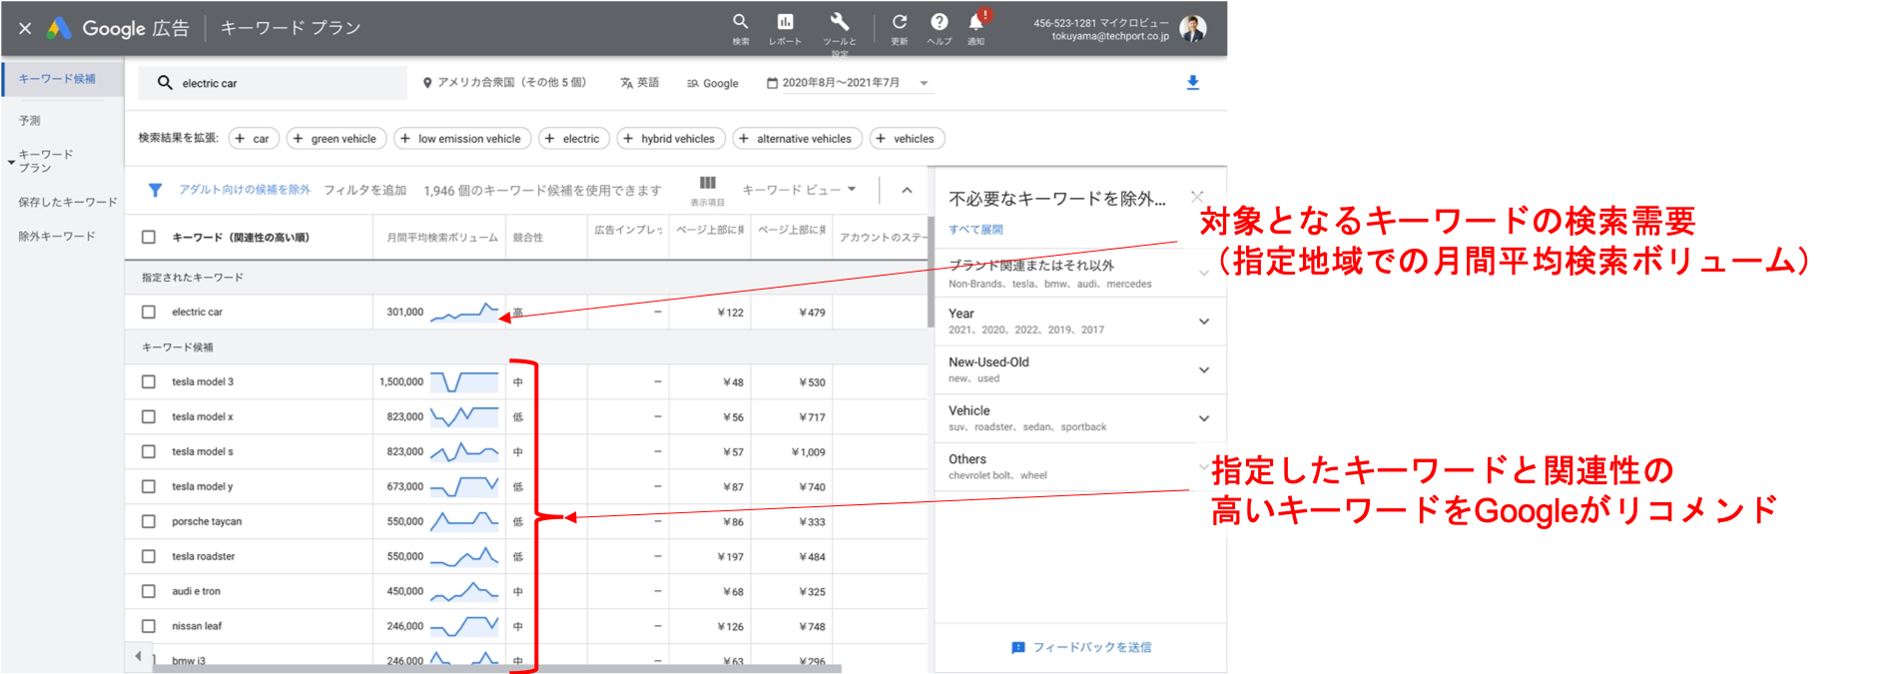
Task: Add 'low emission vehicle' suggestion chip
Action: click(x=462, y=139)
